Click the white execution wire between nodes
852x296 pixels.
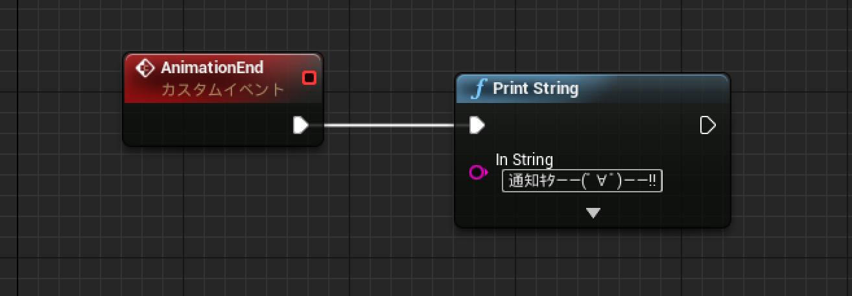(x=389, y=125)
